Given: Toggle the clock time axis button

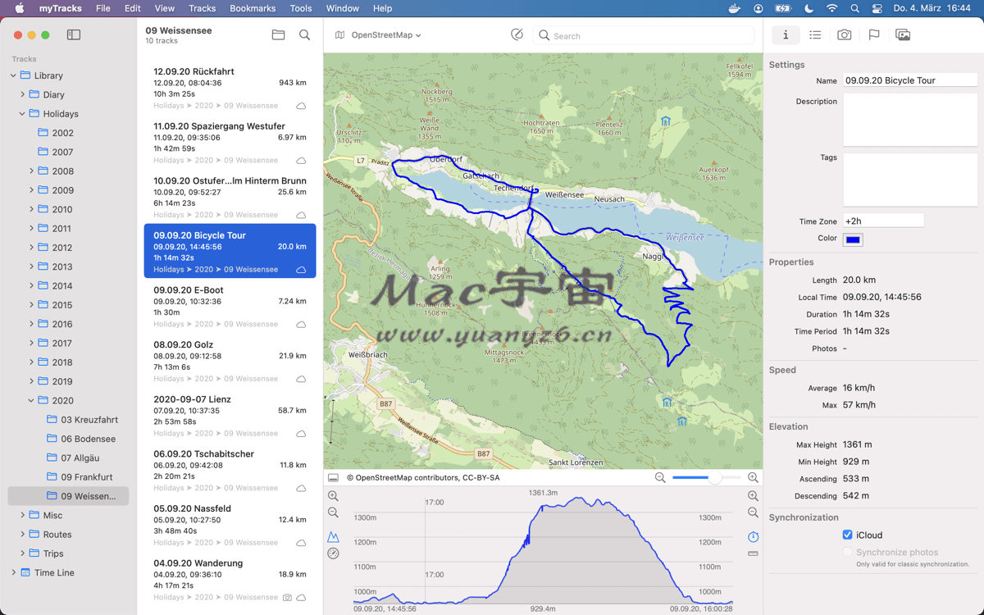Looking at the screenshot, I should tap(753, 536).
